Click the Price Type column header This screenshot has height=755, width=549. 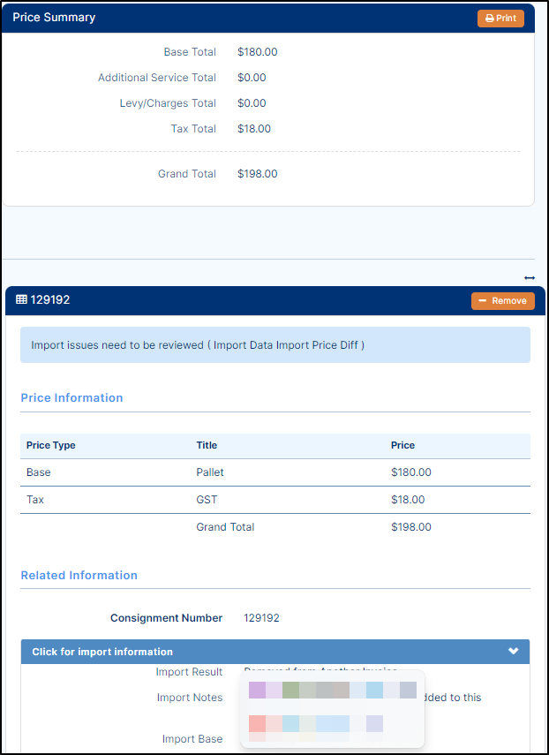[51, 445]
